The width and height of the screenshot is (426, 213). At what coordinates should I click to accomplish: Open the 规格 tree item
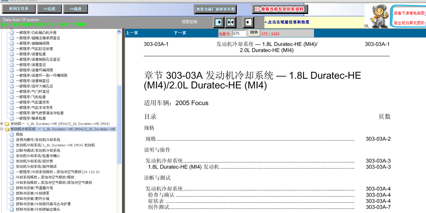(x=19, y=134)
